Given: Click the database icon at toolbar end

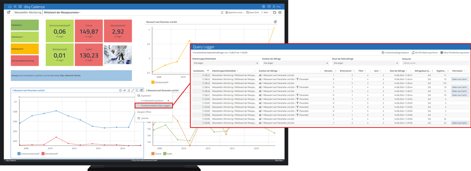Looking at the screenshot, I should (x=280, y=13).
